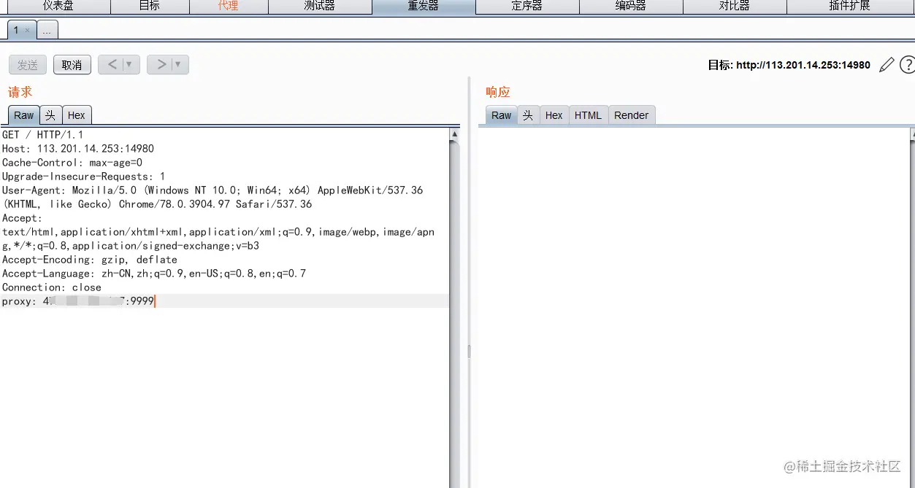Open a new repeater tab via ...
This screenshot has height=488, width=915.
click(47, 31)
